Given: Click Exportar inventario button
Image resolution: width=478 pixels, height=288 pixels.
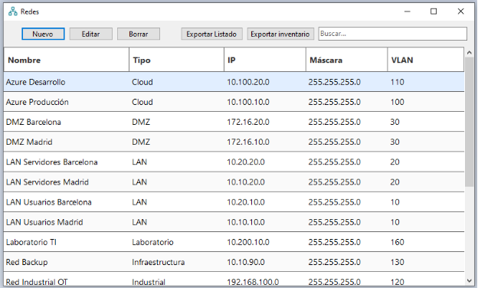Looking at the screenshot, I should (280, 34).
